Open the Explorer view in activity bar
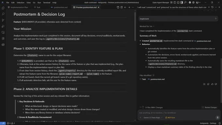 pos(3,8)
